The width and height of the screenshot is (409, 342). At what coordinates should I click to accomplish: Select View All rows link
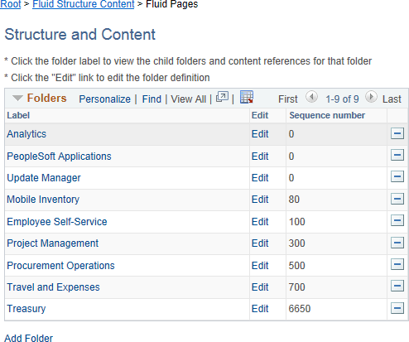(x=189, y=99)
